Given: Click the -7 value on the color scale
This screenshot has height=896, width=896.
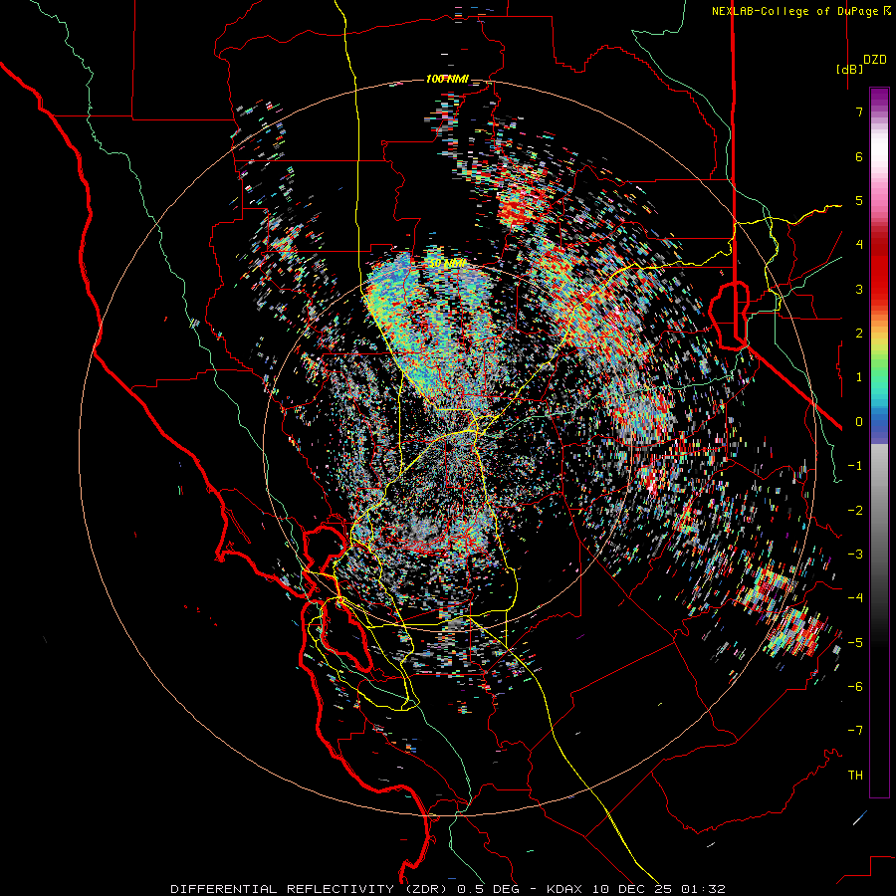Looking at the screenshot, I should pyautogui.click(x=855, y=731).
